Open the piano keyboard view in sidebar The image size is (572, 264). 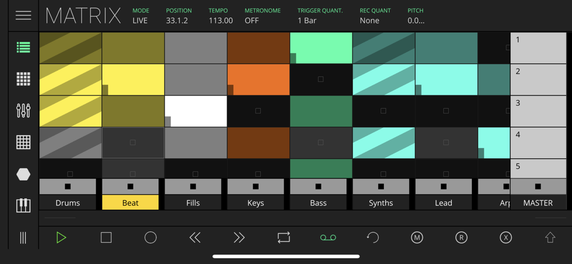pos(23,205)
